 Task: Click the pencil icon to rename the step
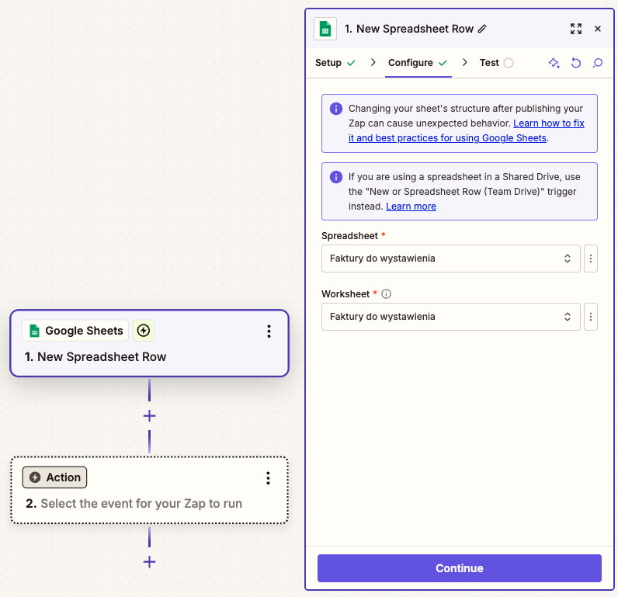coord(482,29)
